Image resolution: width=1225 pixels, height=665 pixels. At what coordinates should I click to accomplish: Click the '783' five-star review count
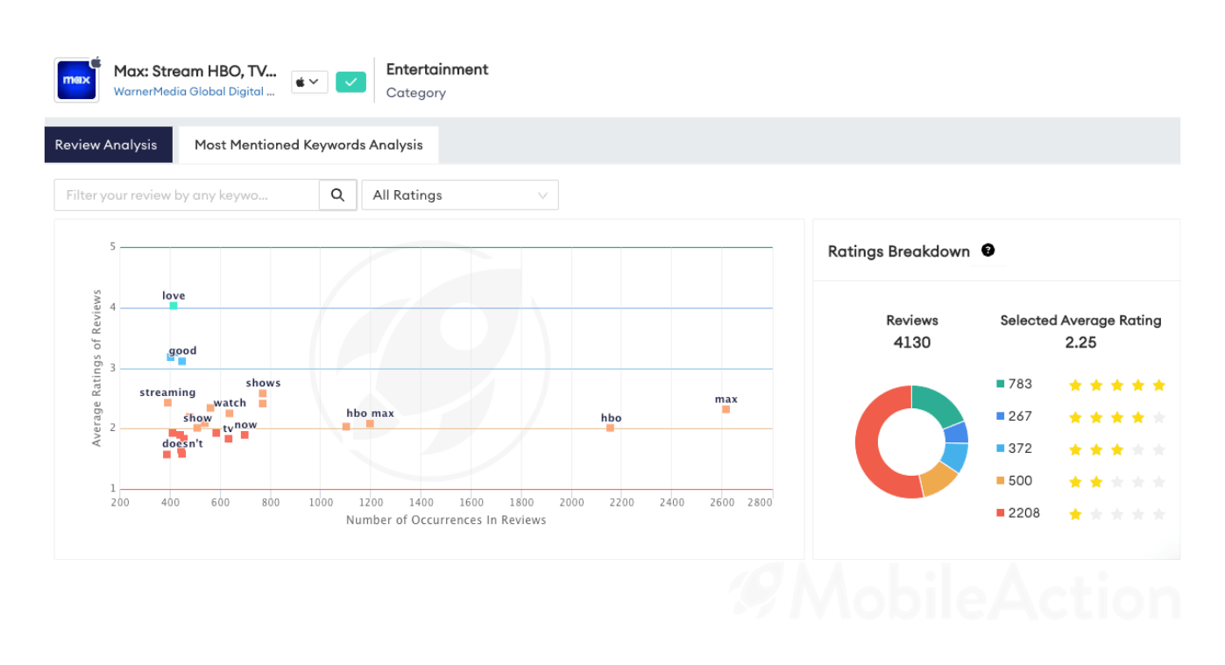coord(1020,384)
